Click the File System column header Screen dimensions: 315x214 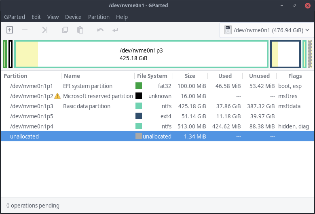(x=152, y=76)
